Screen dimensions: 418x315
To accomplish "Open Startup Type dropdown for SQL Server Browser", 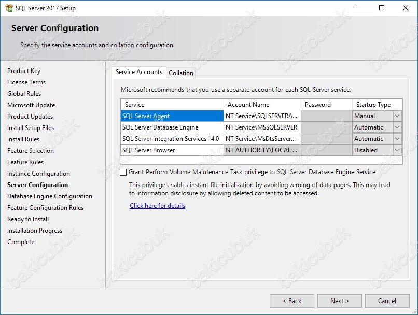I will click(x=397, y=150).
